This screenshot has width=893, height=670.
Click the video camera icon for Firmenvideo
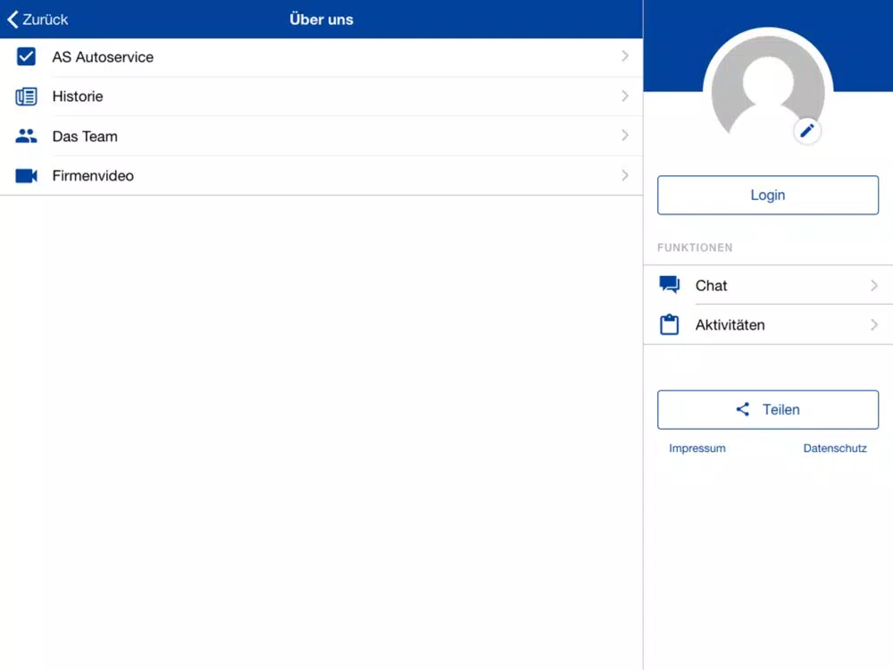tap(26, 175)
